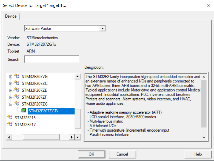
Task: Click the STM32F215 family icon
Action: tap(10, 117)
